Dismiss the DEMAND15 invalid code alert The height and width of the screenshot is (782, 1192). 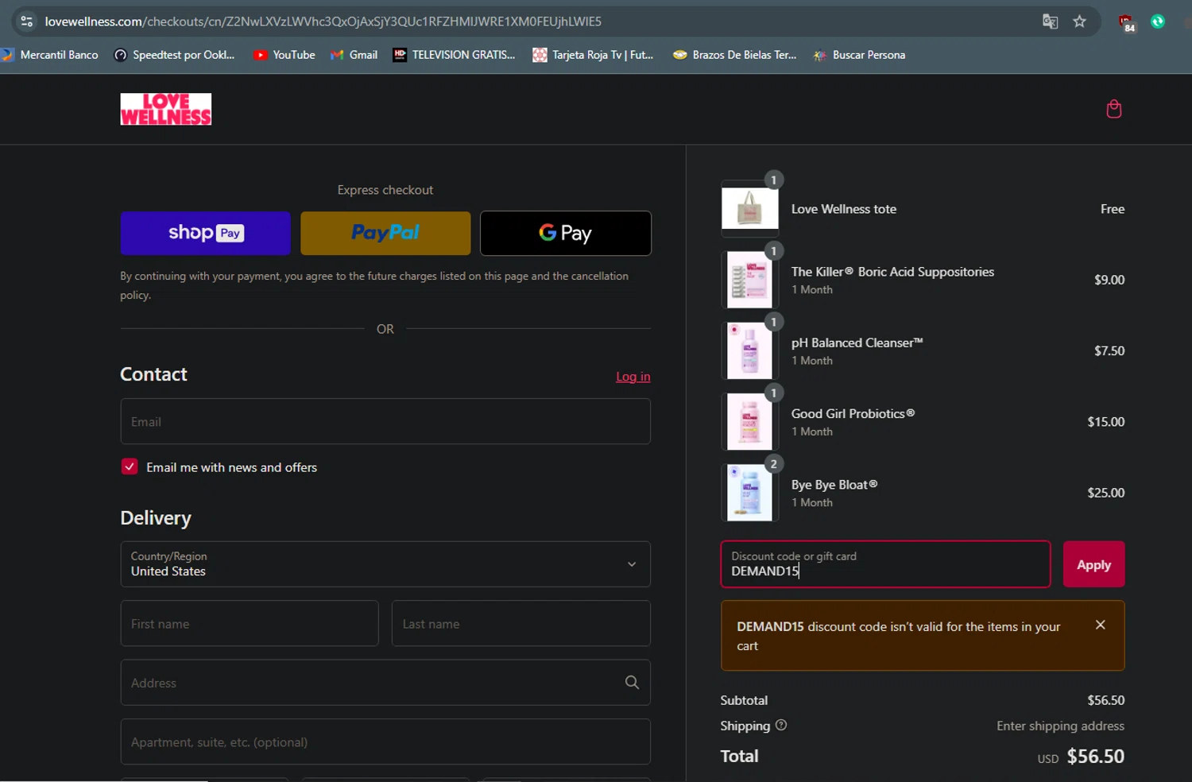1100,625
